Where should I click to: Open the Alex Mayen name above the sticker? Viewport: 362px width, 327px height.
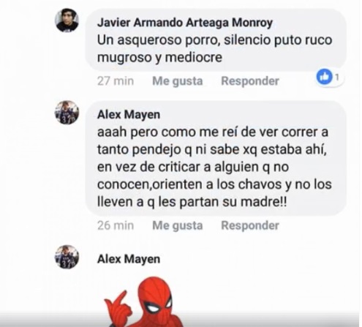(x=129, y=259)
